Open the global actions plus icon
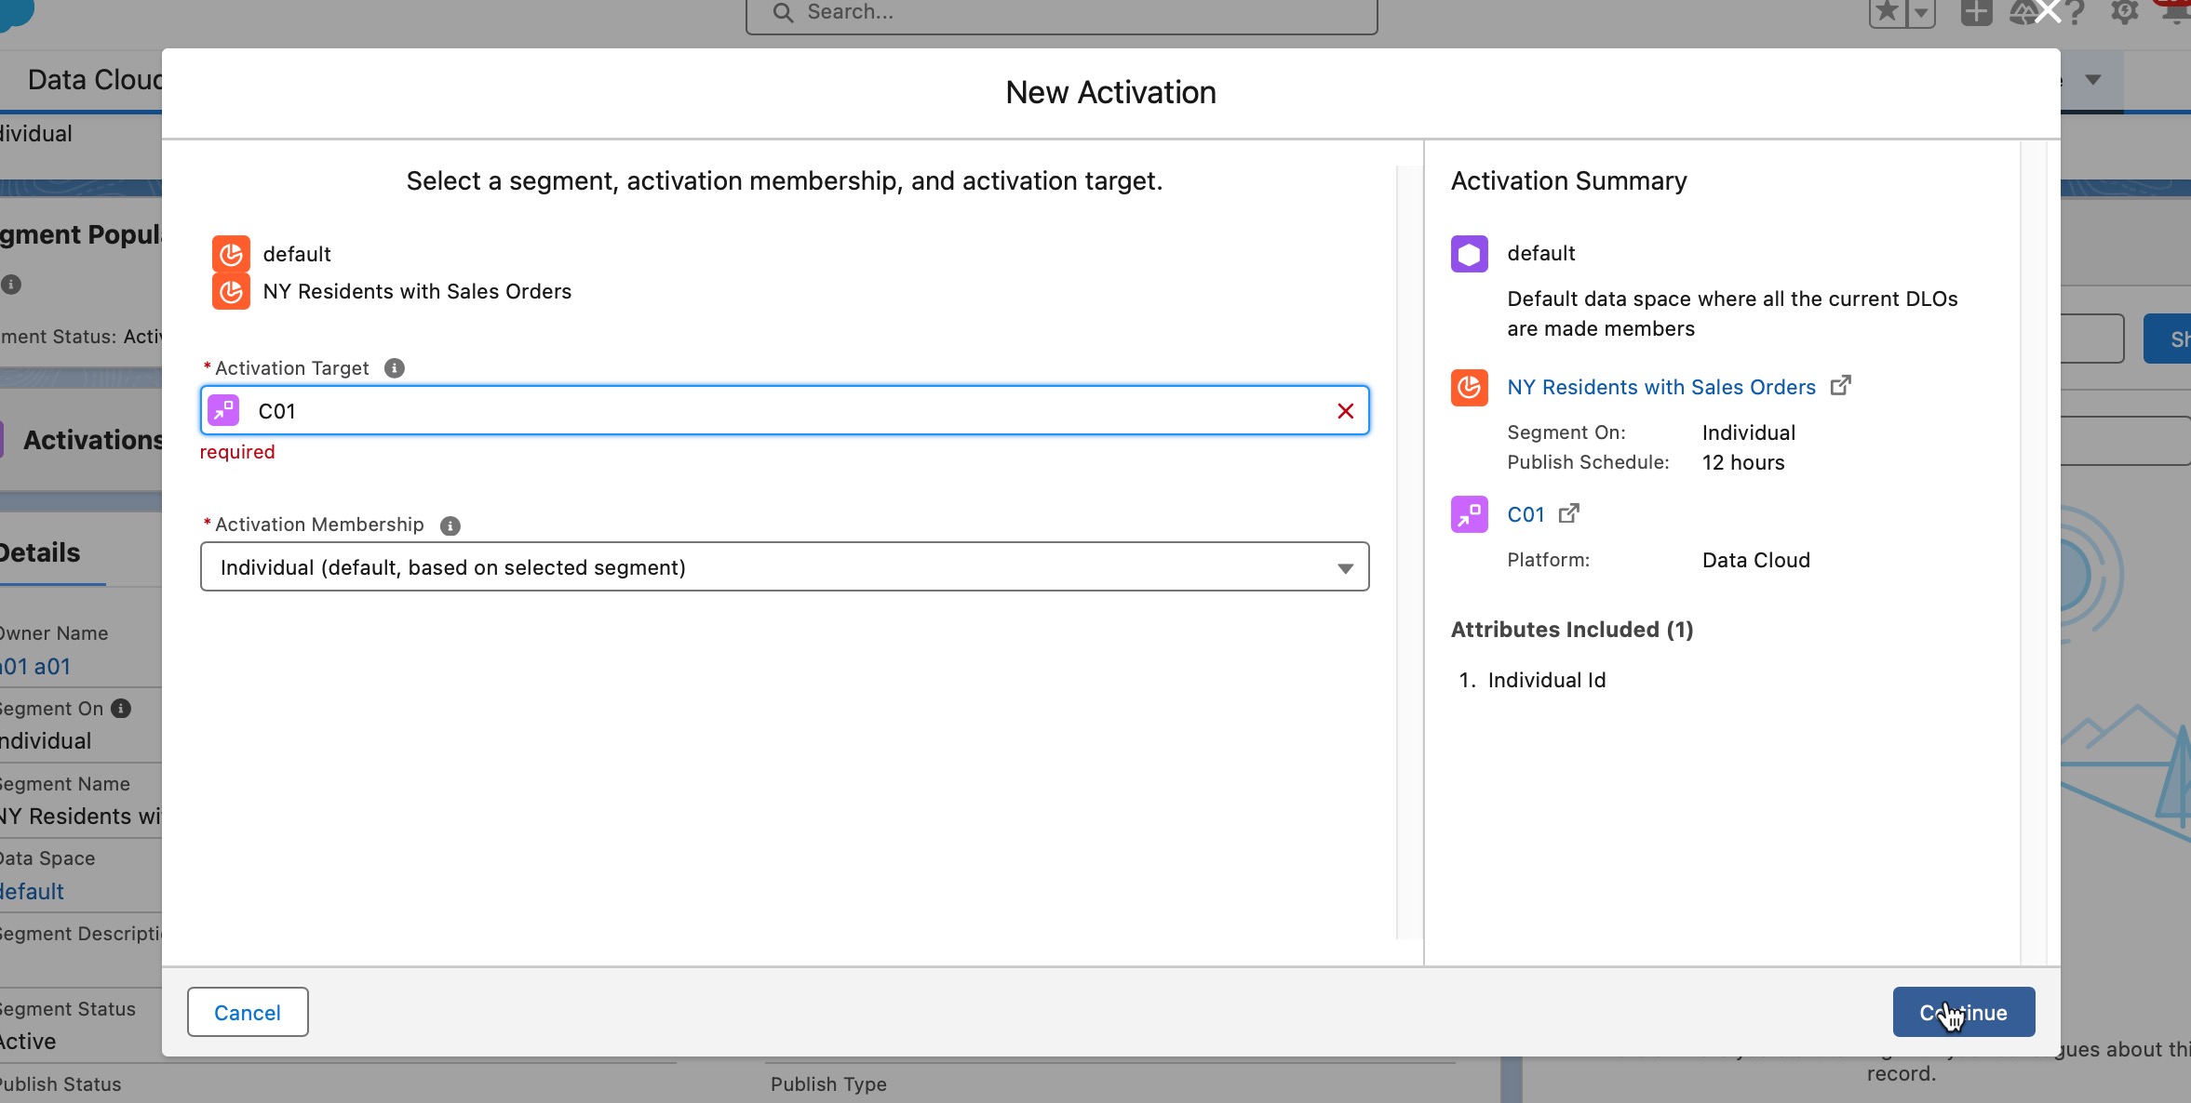Screen dimensions: 2191x1103 [x=1976, y=12]
